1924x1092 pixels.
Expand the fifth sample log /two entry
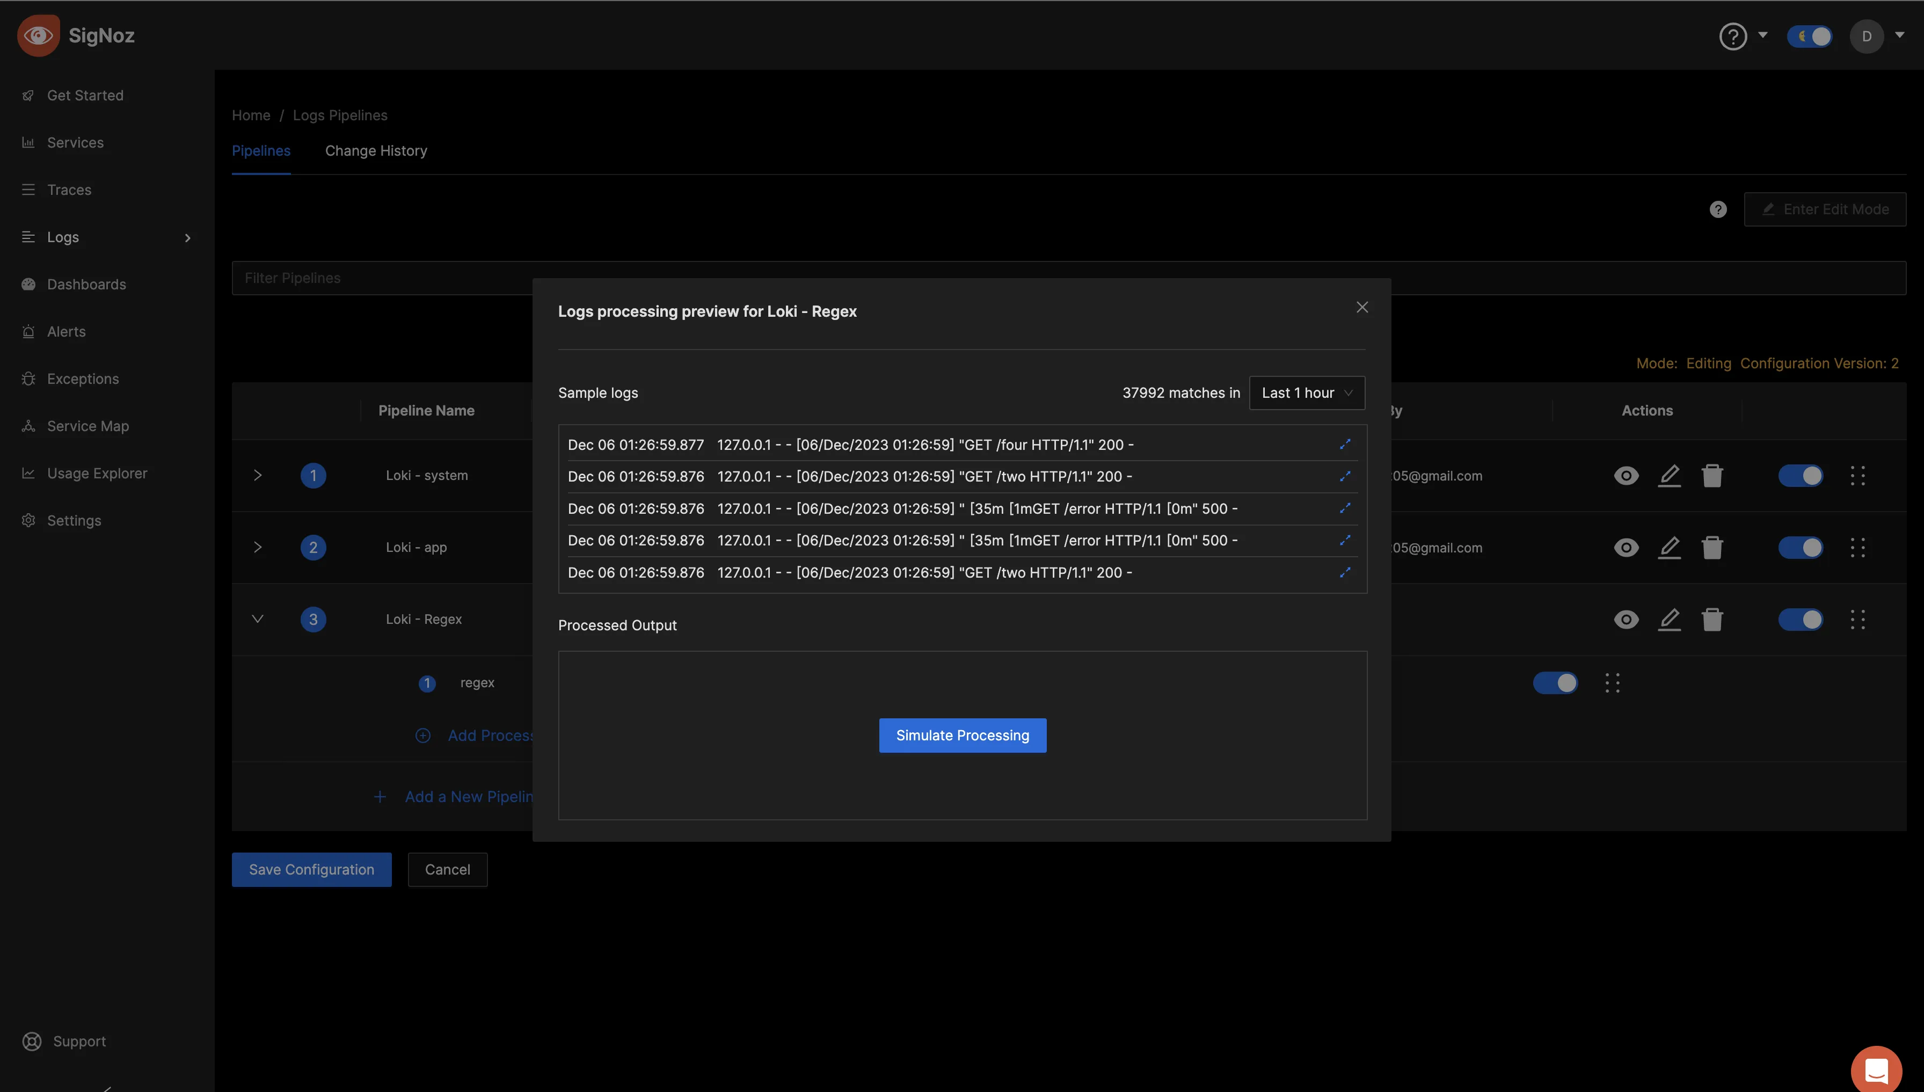coord(1344,572)
